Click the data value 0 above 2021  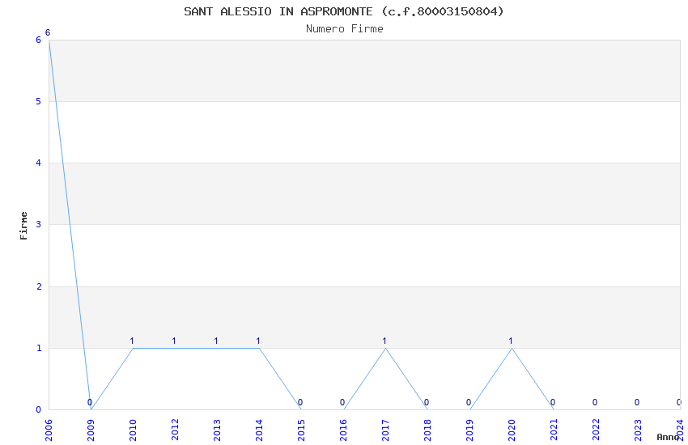[553, 402]
